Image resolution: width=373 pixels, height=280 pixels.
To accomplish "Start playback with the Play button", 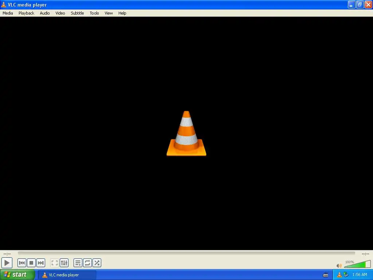I will pos(7,263).
